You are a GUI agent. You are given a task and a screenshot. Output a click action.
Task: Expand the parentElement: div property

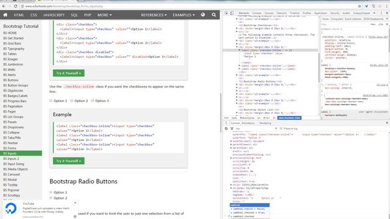click(231, 144)
